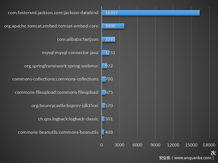Select the tomcat-embed-core bar valued 3800
This screenshot has height=163, width=218.
tap(113, 26)
